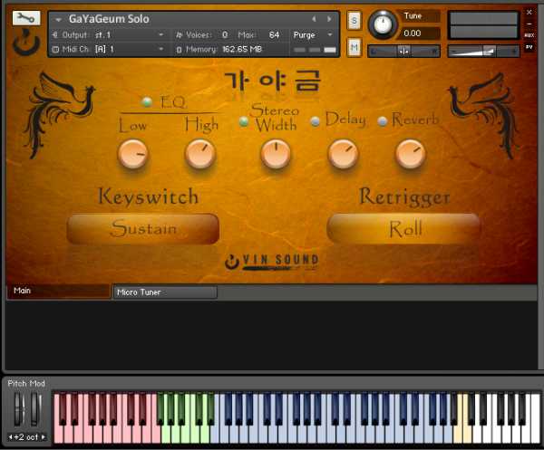The width and height of the screenshot is (544, 450).
Task: Toggle the Reverb effect LED
Action: coord(382,121)
